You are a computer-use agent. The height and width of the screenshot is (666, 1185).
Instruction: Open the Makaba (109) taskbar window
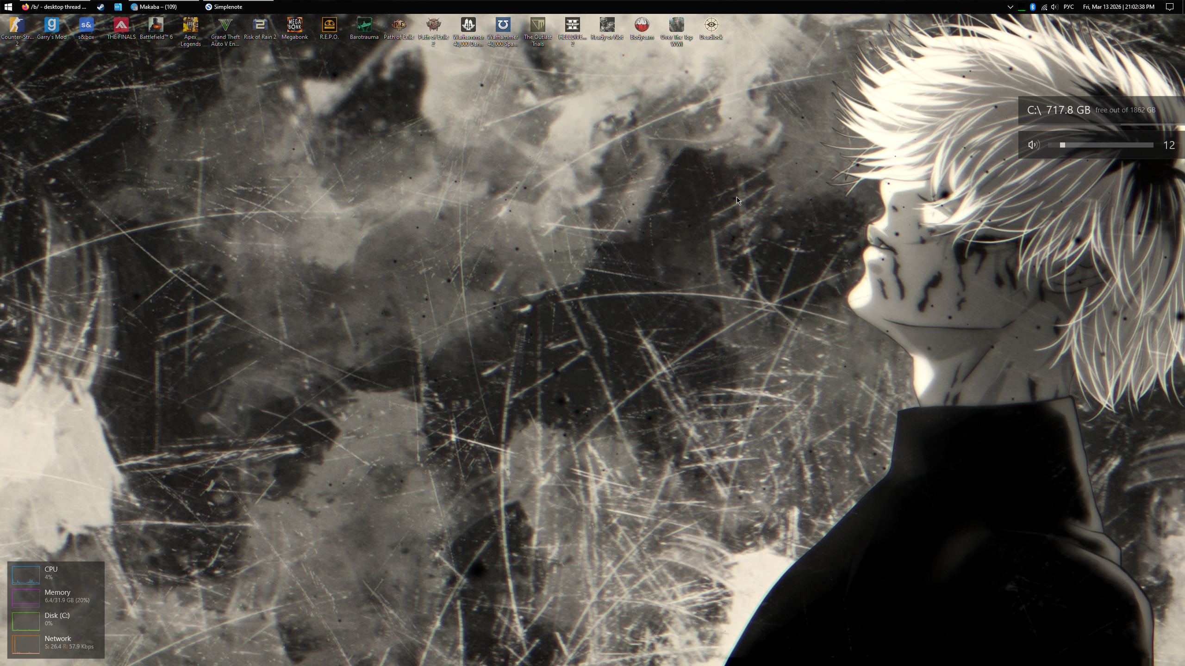point(154,7)
